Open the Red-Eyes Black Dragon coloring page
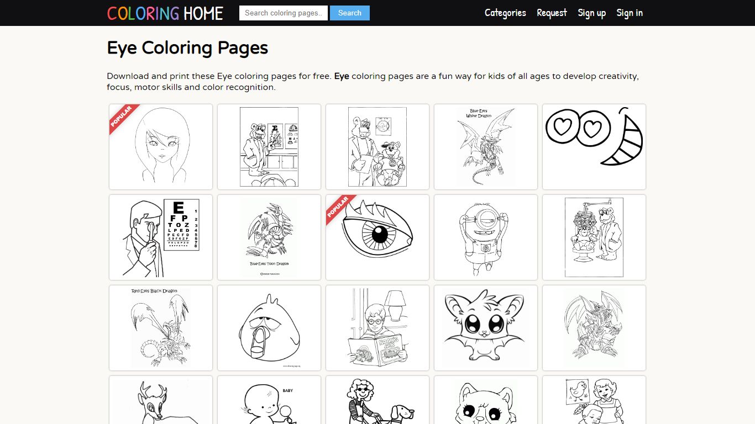 pos(161,328)
